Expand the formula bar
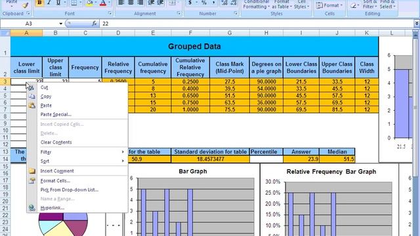This screenshot has width=420, height=236. point(417,24)
